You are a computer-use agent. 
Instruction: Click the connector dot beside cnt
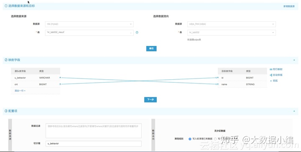tap(60, 84)
